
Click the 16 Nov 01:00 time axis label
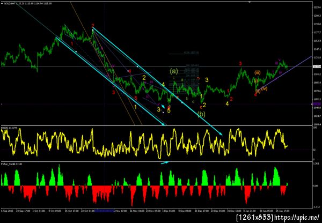pos(136,211)
